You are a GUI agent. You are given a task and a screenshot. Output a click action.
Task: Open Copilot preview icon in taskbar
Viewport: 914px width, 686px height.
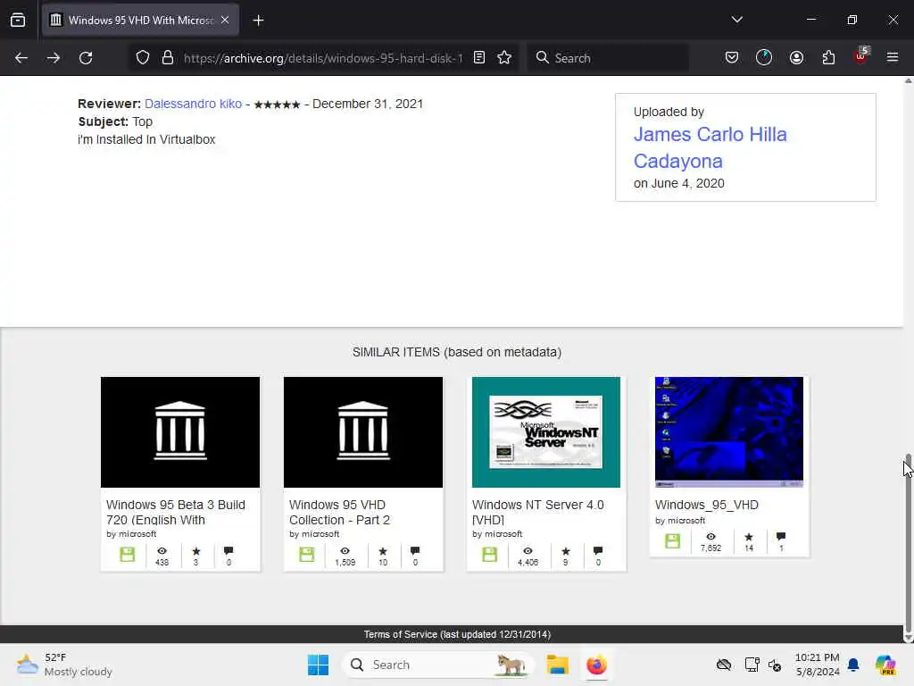point(885,665)
